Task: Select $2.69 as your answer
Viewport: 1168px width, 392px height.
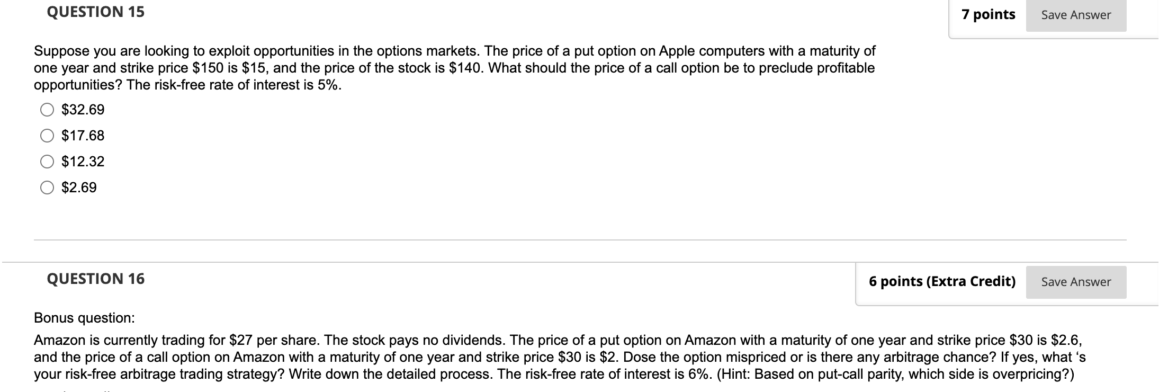Action: point(48,188)
